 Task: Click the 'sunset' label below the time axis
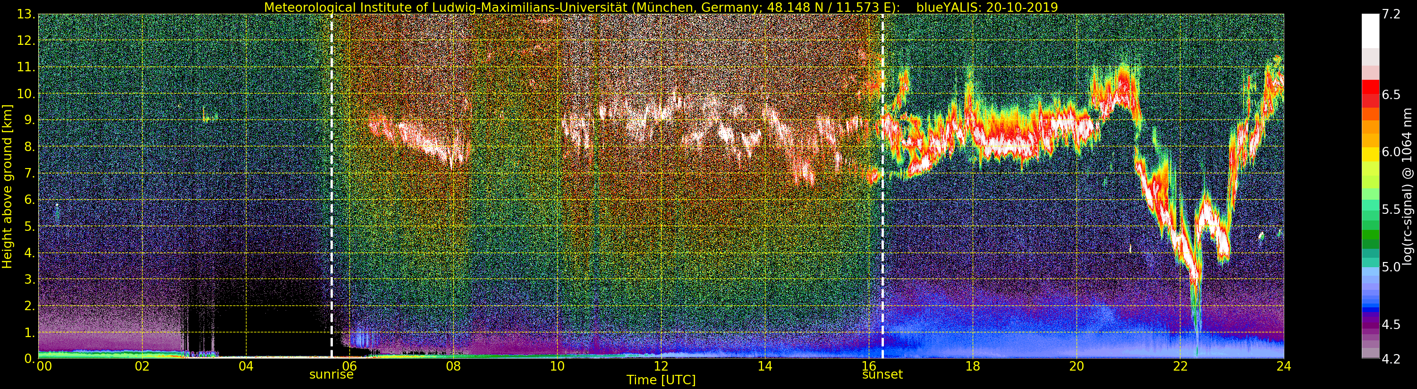[x=882, y=375]
